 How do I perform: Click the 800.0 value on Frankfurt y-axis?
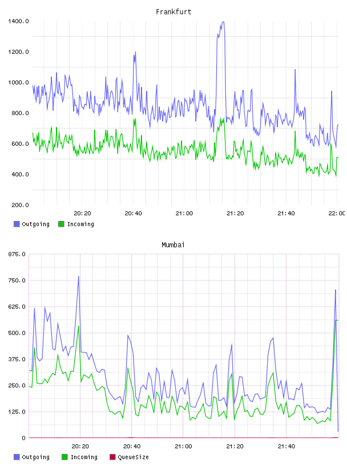click(20, 113)
